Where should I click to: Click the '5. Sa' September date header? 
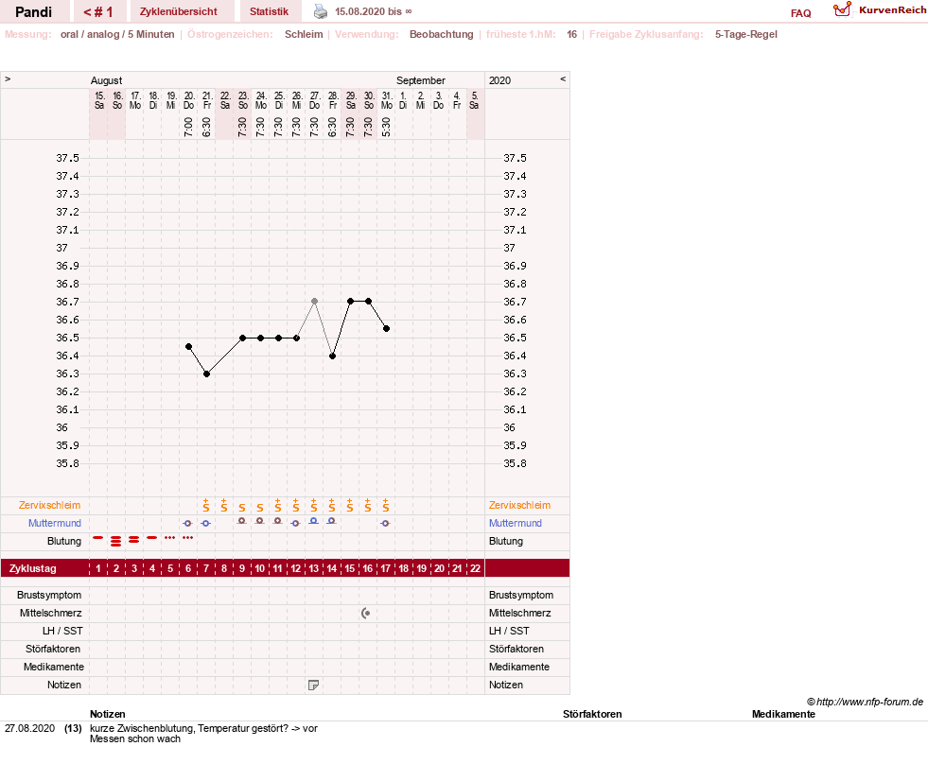(475, 100)
